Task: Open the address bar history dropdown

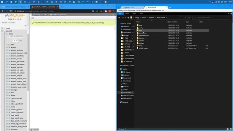Action: tap(185, 17)
